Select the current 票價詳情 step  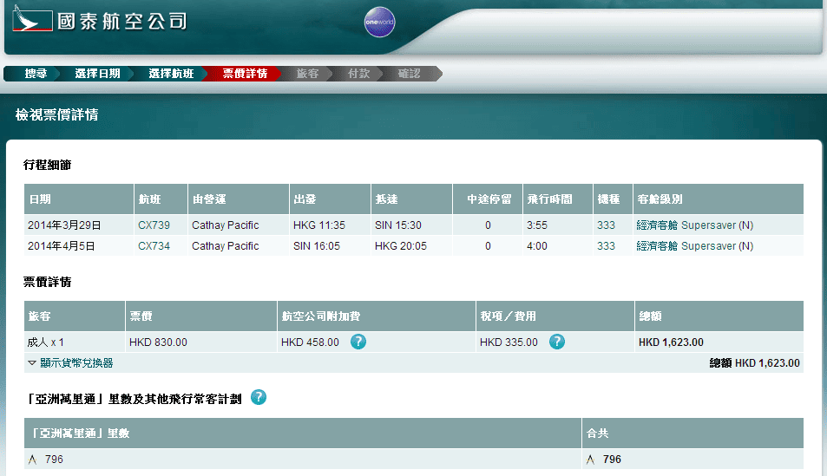(244, 74)
